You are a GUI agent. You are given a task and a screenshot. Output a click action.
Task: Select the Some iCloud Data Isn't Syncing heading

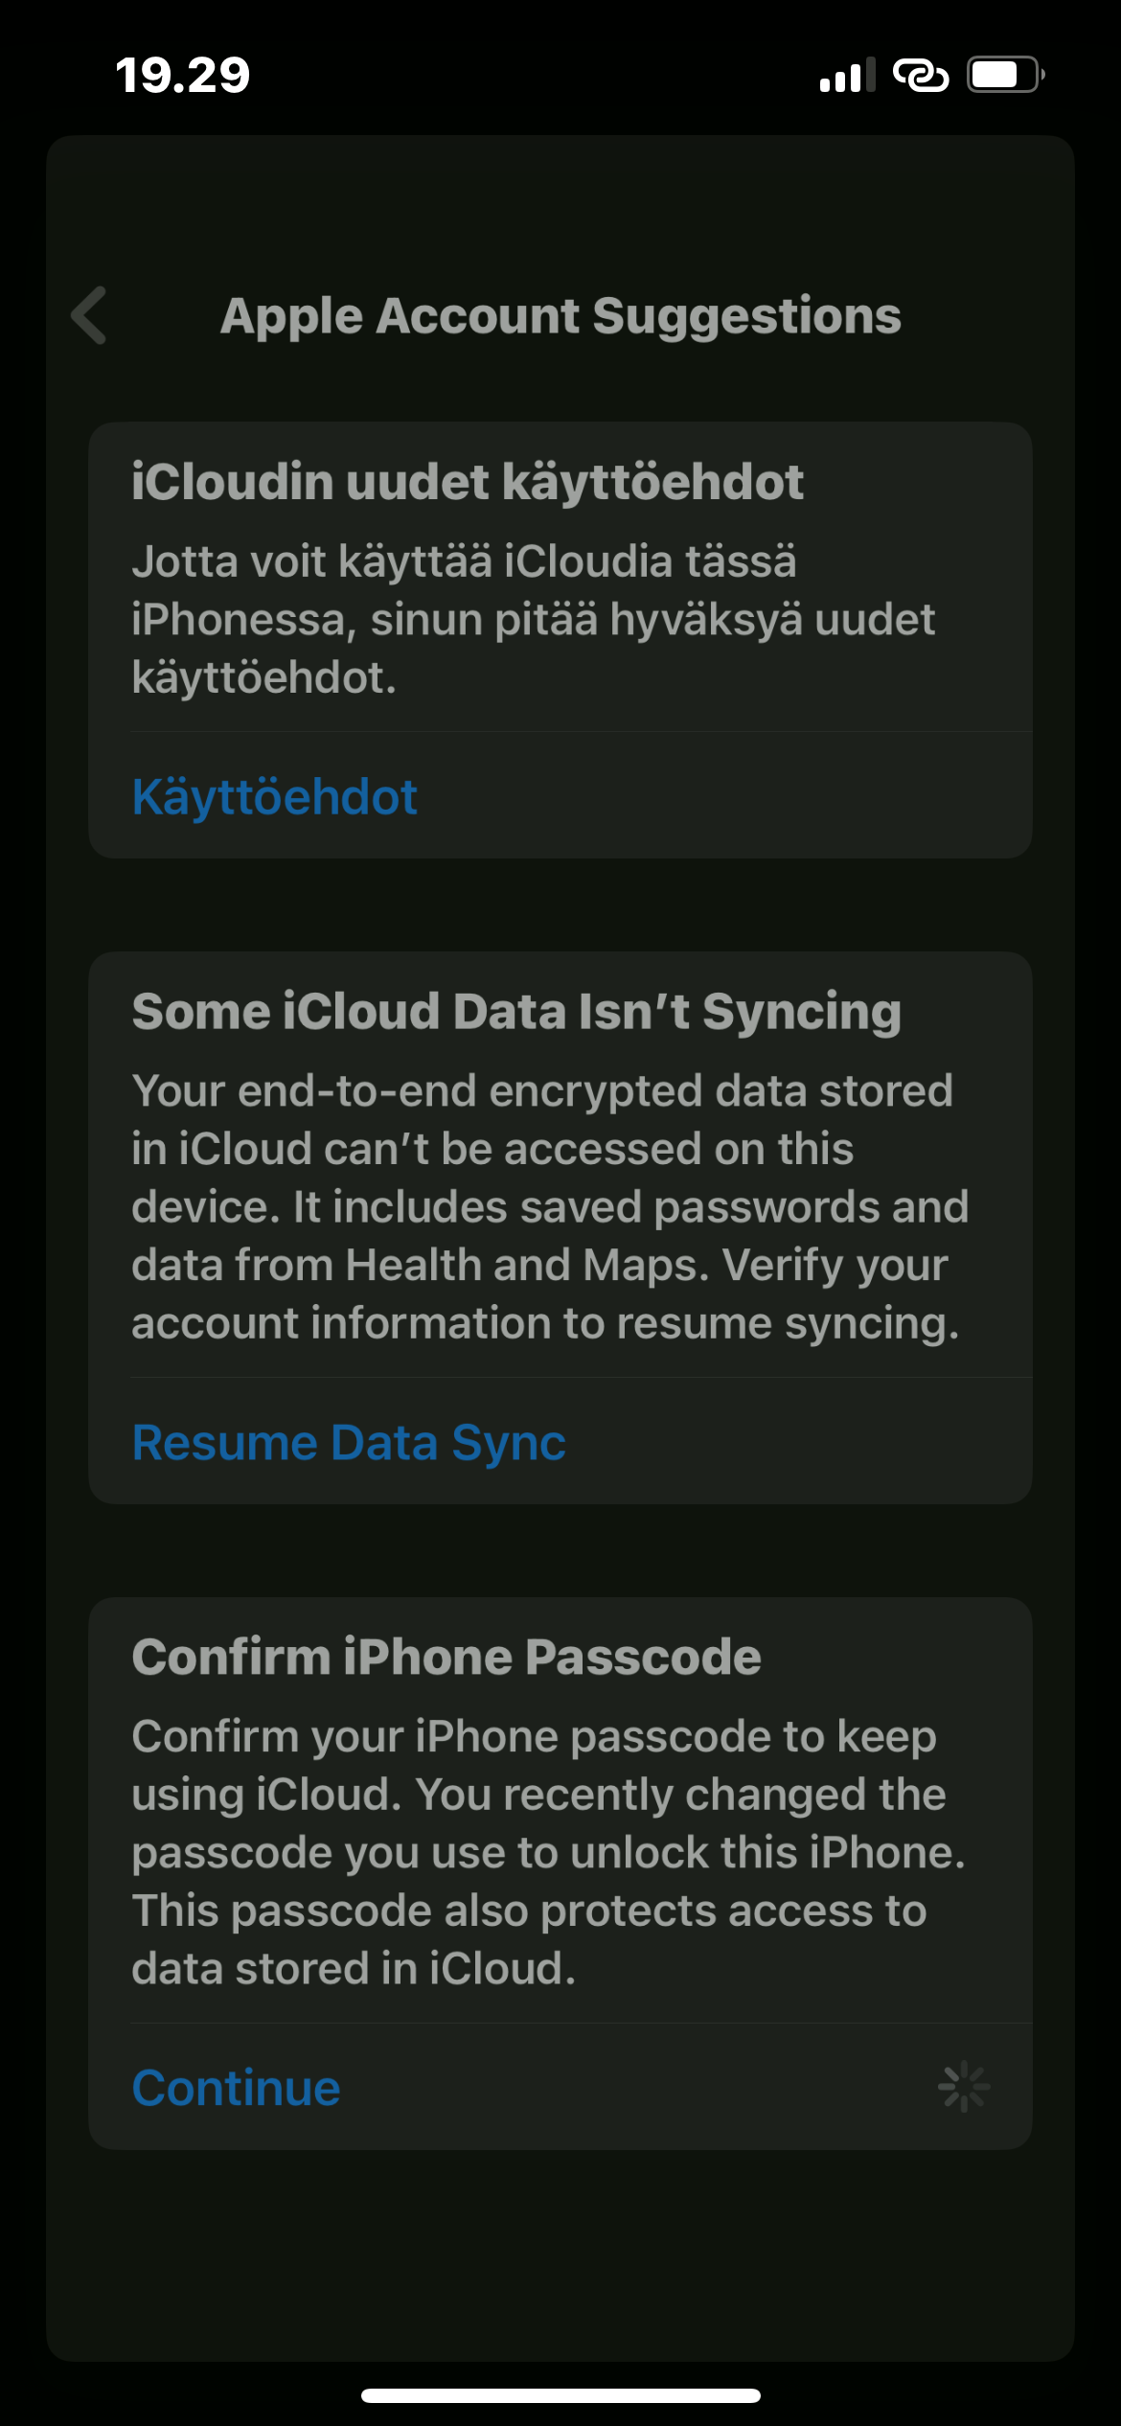[516, 1012]
